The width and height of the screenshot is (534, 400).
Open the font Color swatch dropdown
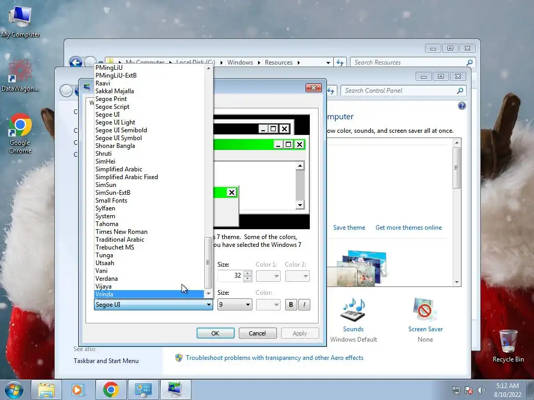tap(268, 304)
